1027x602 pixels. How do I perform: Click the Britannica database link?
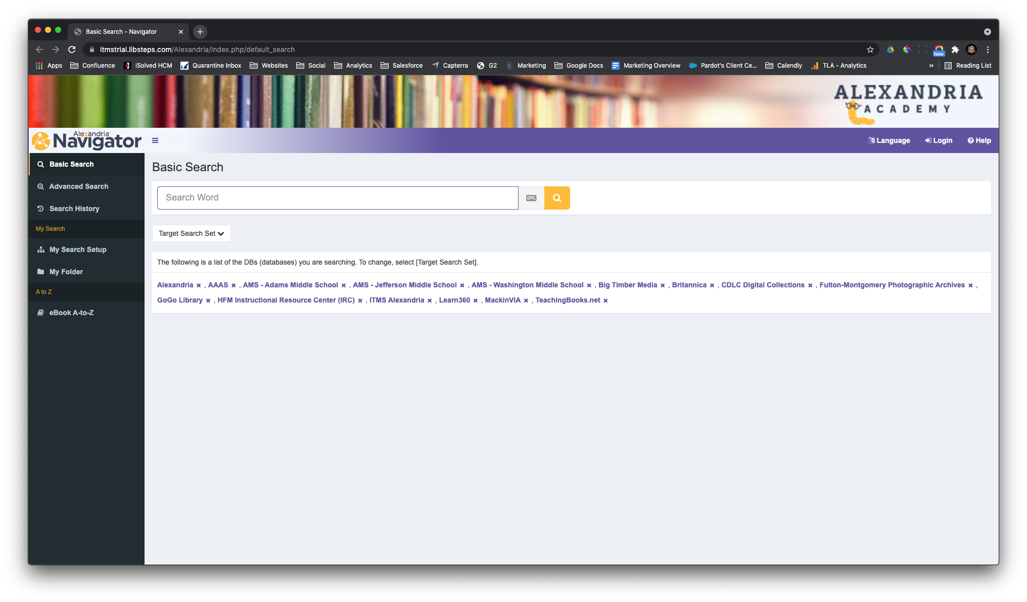[689, 285]
